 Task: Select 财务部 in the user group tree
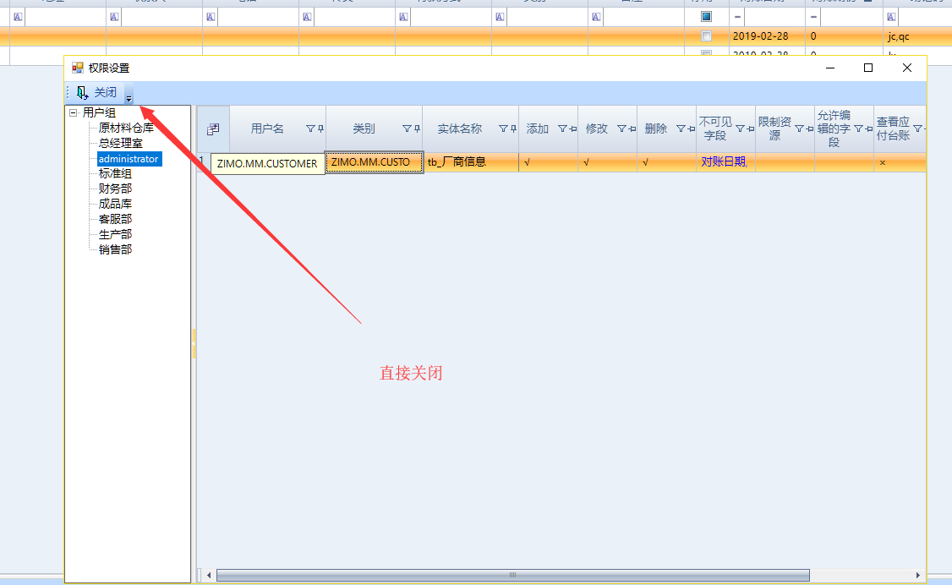115,189
